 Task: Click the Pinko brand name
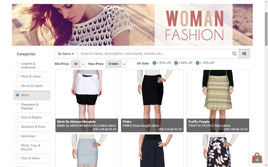point(127,122)
